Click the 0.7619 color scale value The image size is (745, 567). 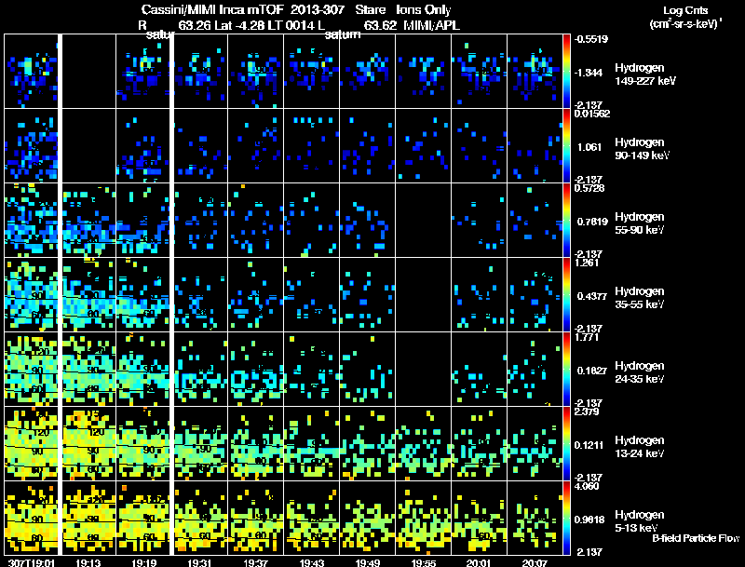[x=592, y=222]
